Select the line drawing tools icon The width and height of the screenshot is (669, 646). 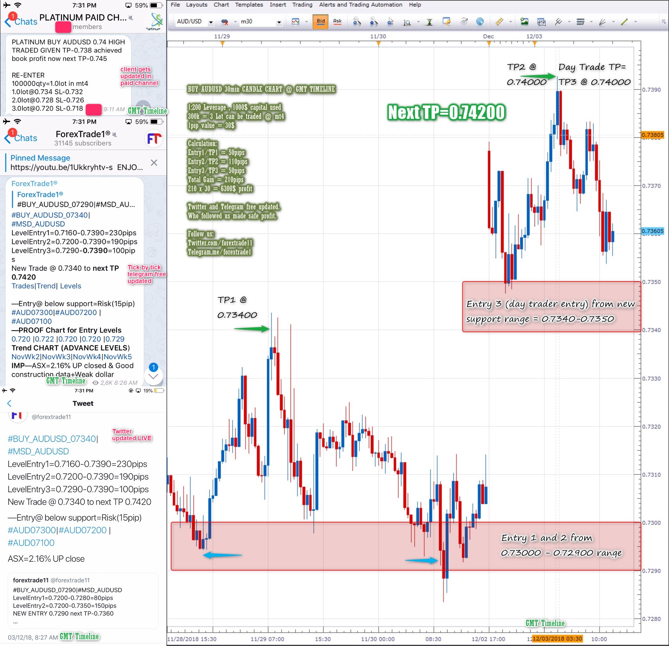click(x=559, y=22)
